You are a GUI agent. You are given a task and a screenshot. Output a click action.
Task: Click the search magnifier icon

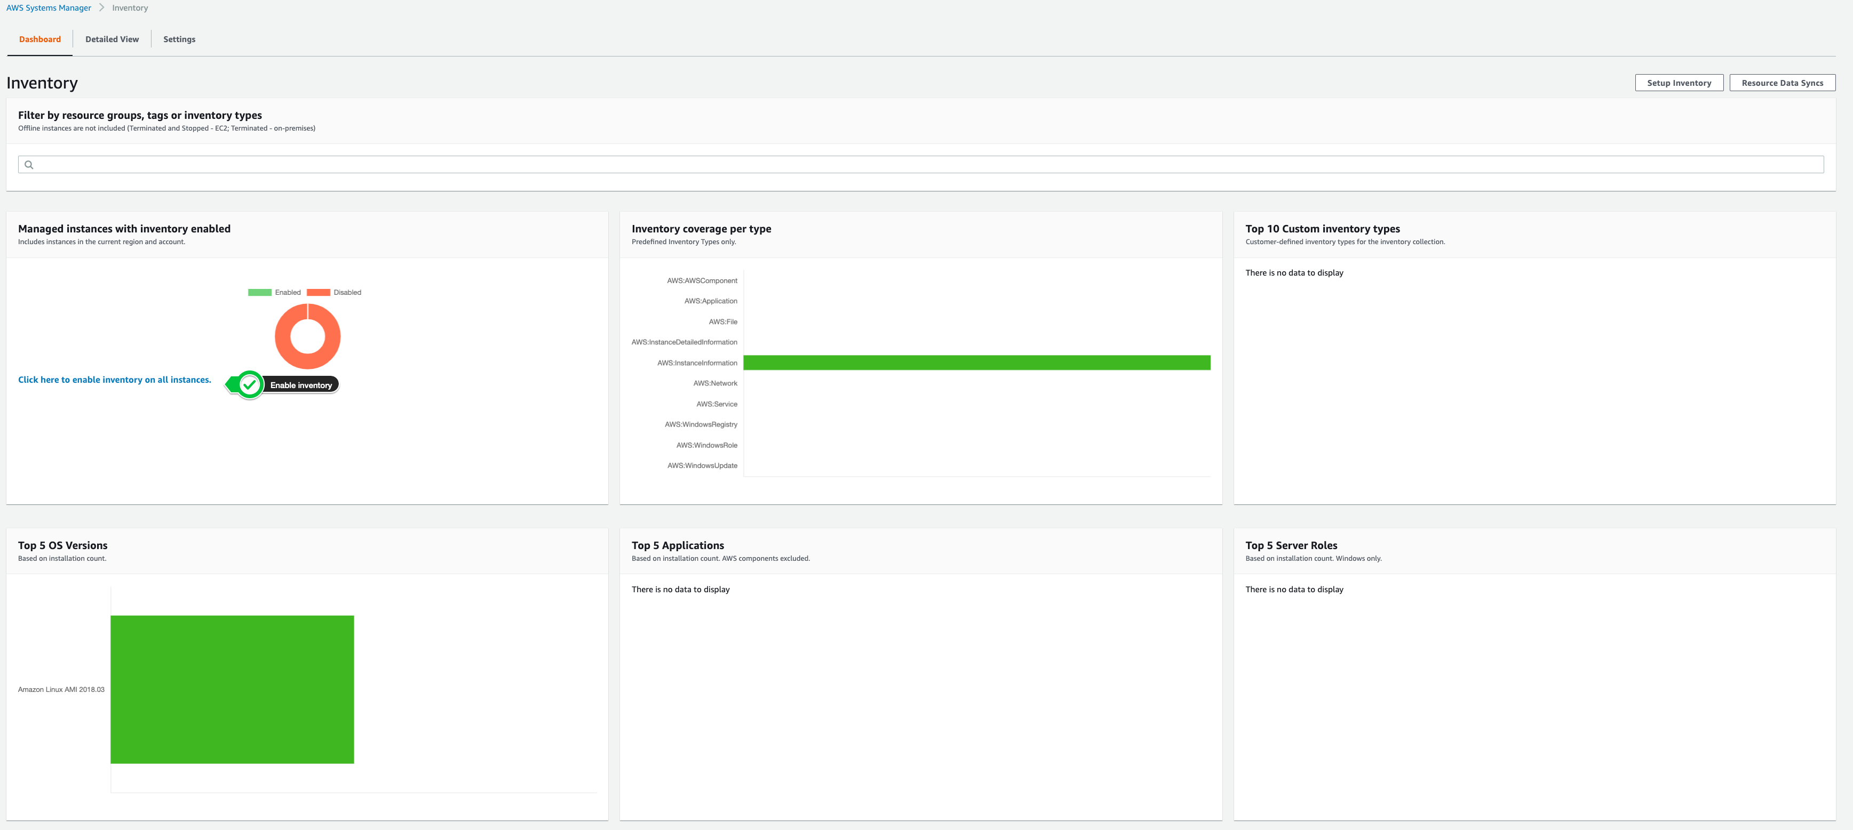(x=29, y=165)
